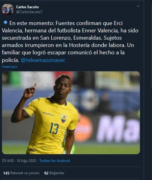Open the Twitter for Android source link

55,161
